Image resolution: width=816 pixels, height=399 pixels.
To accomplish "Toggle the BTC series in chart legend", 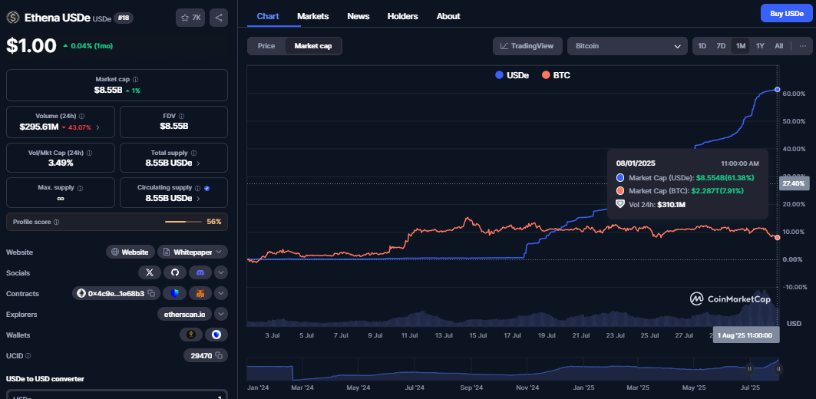I will click(x=557, y=75).
